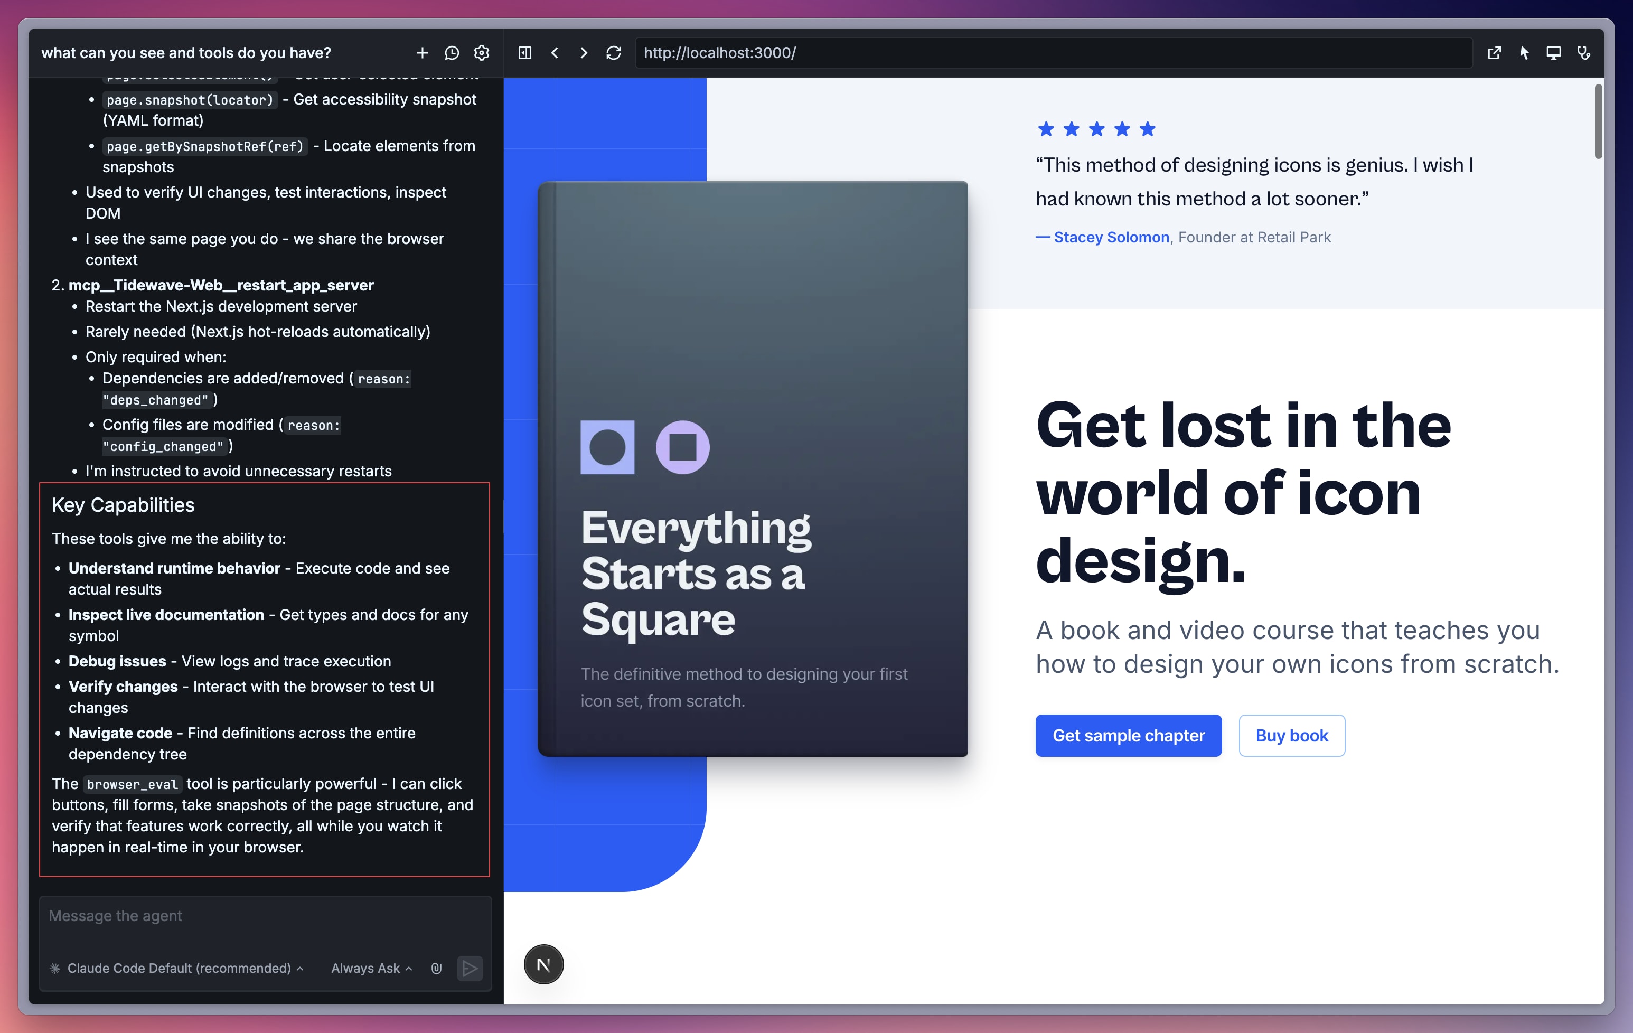
Task: Attach a file with paperclip icon
Action: point(436,969)
